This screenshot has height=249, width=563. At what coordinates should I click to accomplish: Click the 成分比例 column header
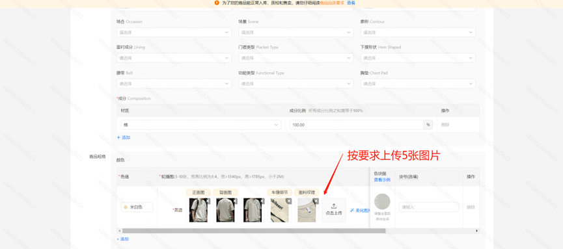pyautogui.click(x=297, y=111)
